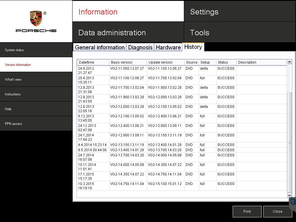Screen dimensions: 296x222
Task: Open the Data administration section
Action: (128, 32)
